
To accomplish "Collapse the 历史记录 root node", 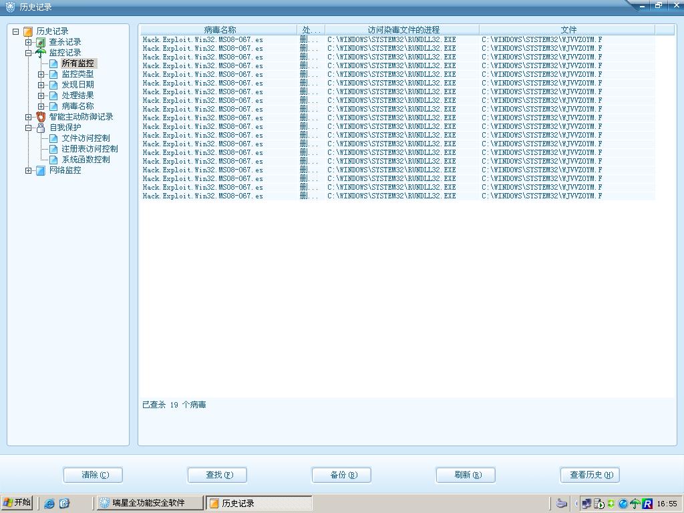I will click(x=16, y=31).
